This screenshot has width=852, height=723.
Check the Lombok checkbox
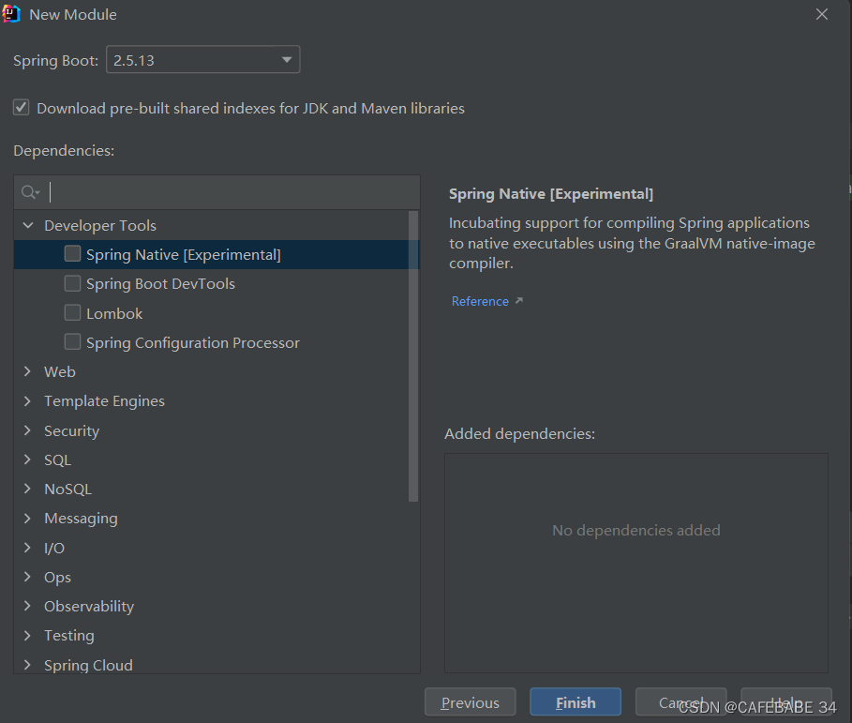(x=72, y=312)
